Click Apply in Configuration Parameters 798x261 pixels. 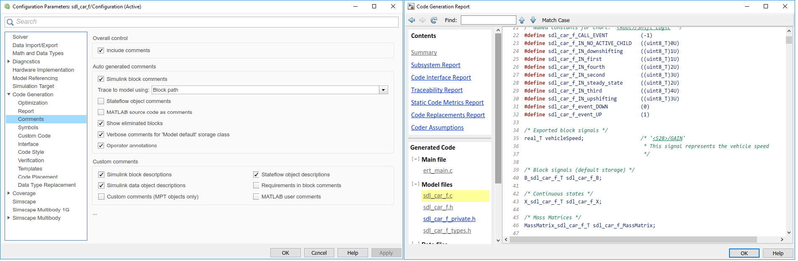point(386,253)
